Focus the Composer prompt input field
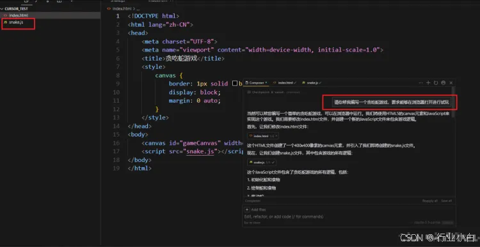The width and height of the screenshot is (480, 247). pos(349,217)
